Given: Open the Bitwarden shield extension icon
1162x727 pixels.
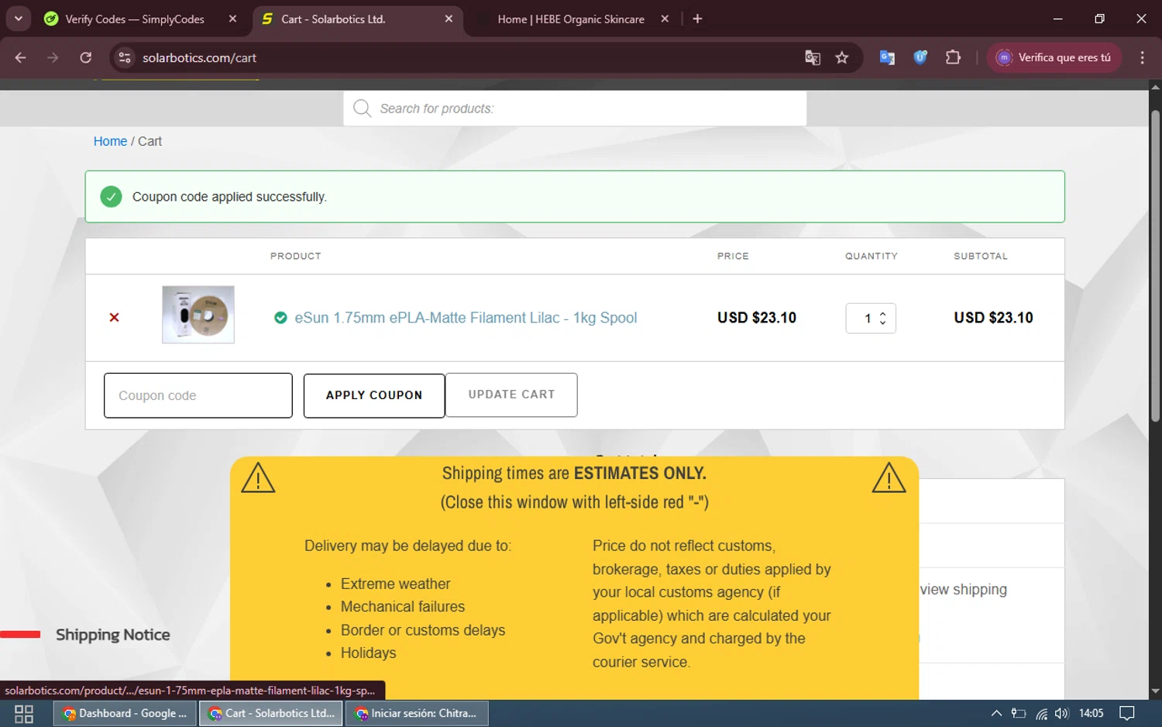Looking at the screenshot, I should 920,57.
